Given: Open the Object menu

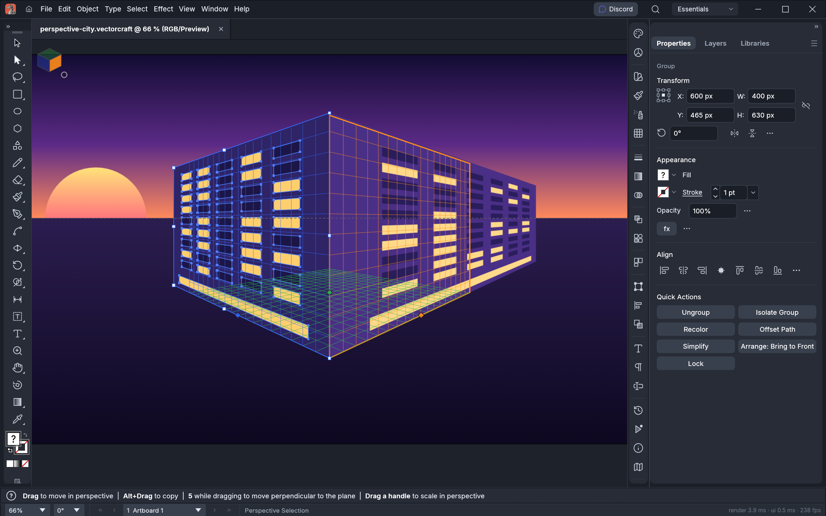Looking at the screenshot, I should 87,9.
